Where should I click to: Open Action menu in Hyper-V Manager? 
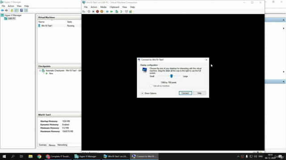click(x=11, y=6)
